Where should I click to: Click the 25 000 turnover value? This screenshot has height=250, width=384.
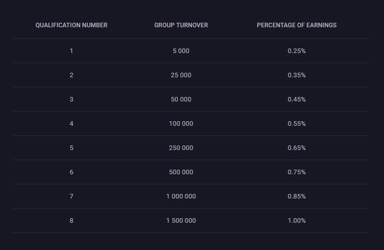pos(181,75)
